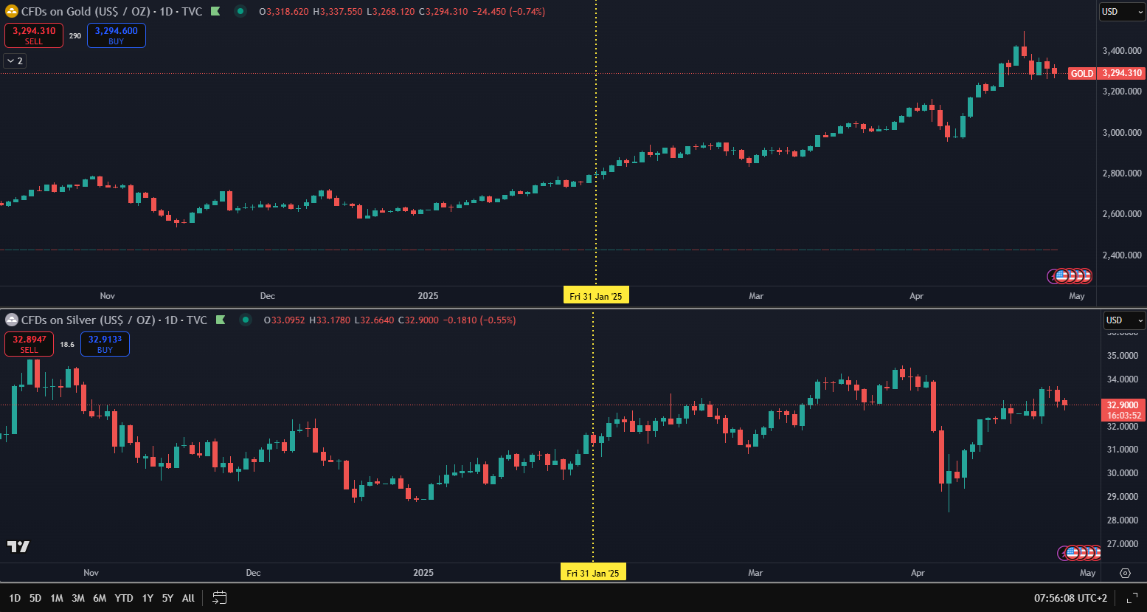Expand the collapsed indicators legend showing 2
The width and height of the screenshot is (1147, 612).
pyautogui.click(x=15, y=61)
